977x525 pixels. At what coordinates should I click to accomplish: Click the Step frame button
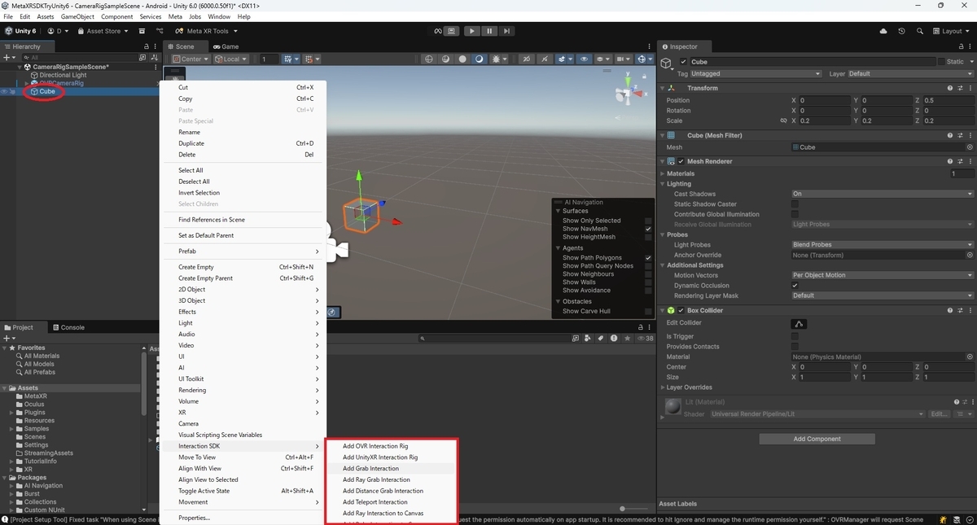506,31
